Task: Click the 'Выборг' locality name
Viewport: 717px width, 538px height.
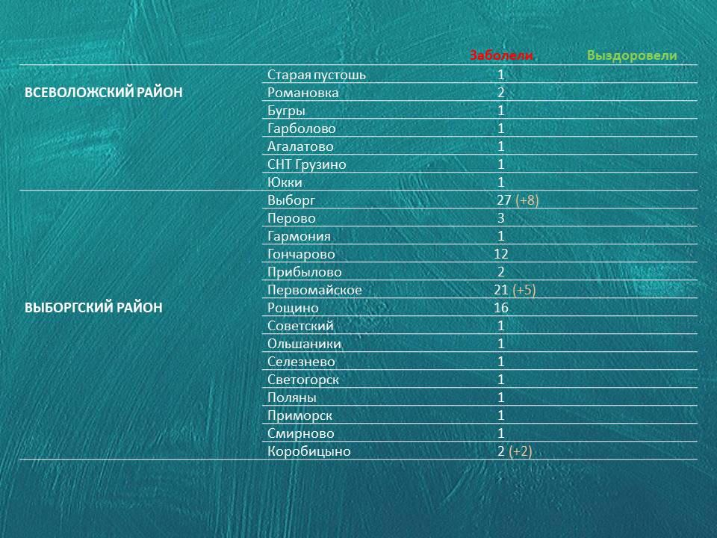Action: [291, 200]
